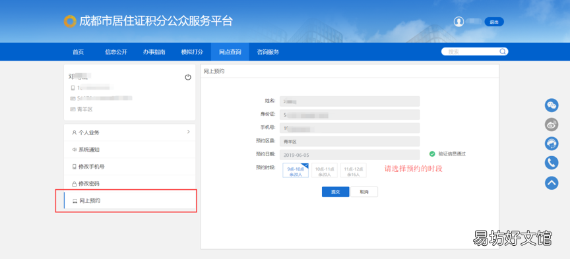Click the 系统通知 speaker icon
The width and height of the screenshot is (570, 259).
pyautogui.click(x=74, y=150)
